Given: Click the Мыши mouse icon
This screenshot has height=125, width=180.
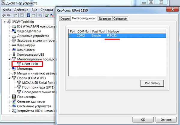Looking at the screenshot, I should tap(14, 73).
